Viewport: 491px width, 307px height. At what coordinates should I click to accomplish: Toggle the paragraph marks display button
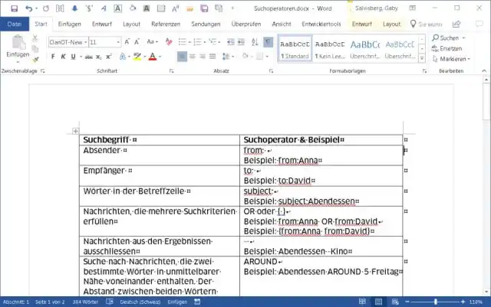click(x=268, y=42)
